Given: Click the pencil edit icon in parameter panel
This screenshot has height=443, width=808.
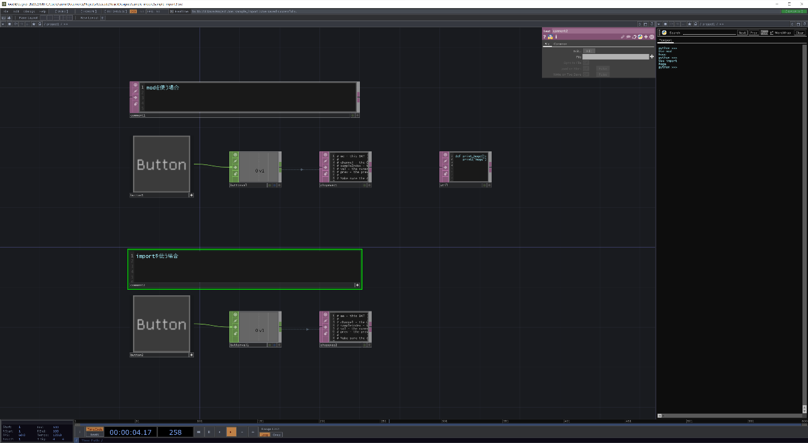Looking at the screenshot, I should tap(623, 37).
